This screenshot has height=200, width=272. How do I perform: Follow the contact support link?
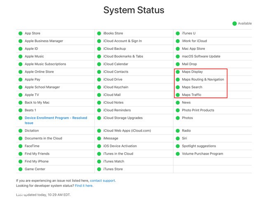[103, 181]
